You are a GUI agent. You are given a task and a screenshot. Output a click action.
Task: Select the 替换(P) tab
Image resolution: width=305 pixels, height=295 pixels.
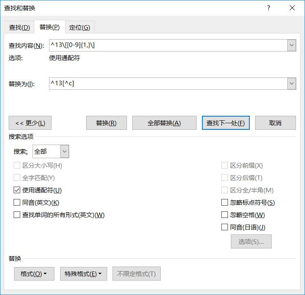tap(49, 27)
